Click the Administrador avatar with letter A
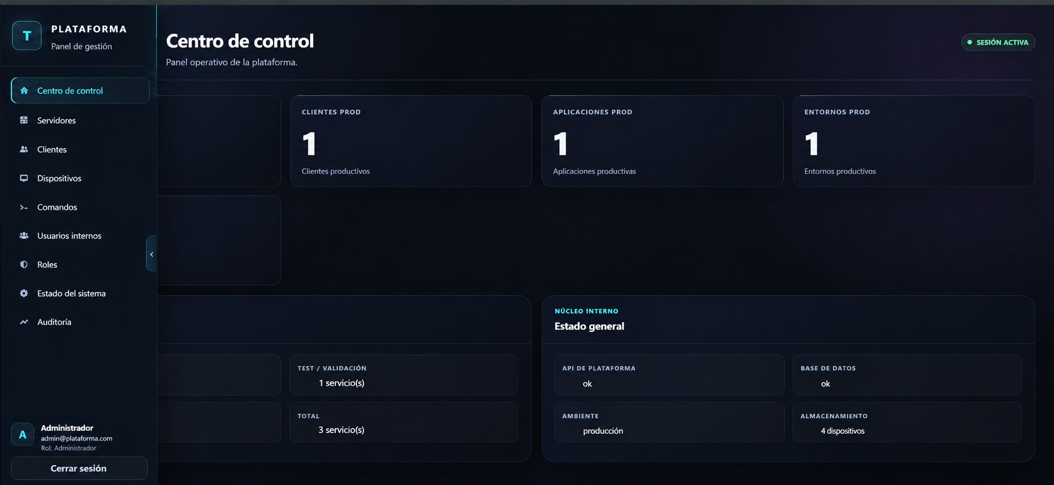Screen dimensions: 1054x485 click(x=23, y=435)
